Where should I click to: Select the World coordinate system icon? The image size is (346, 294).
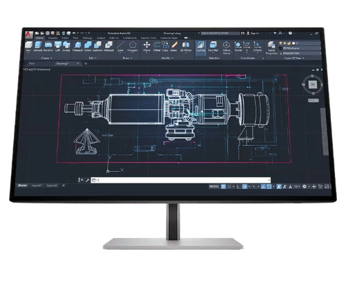point(238,46)
